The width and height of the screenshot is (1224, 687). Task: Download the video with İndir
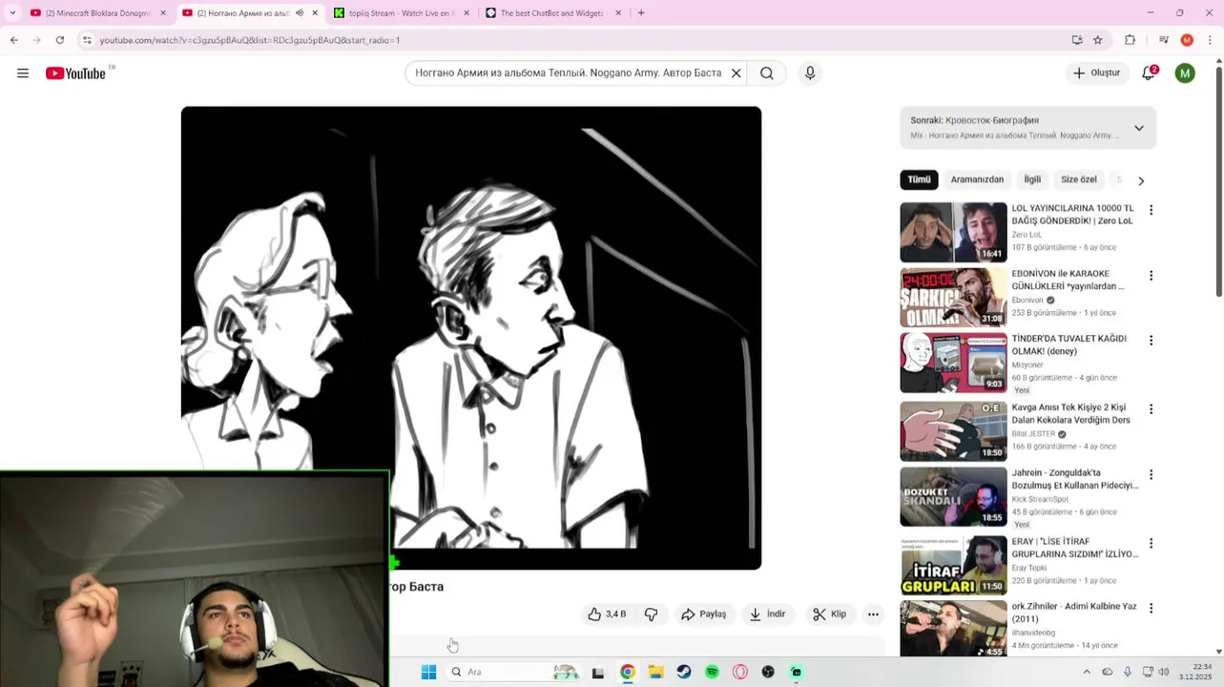click(768, 614)
